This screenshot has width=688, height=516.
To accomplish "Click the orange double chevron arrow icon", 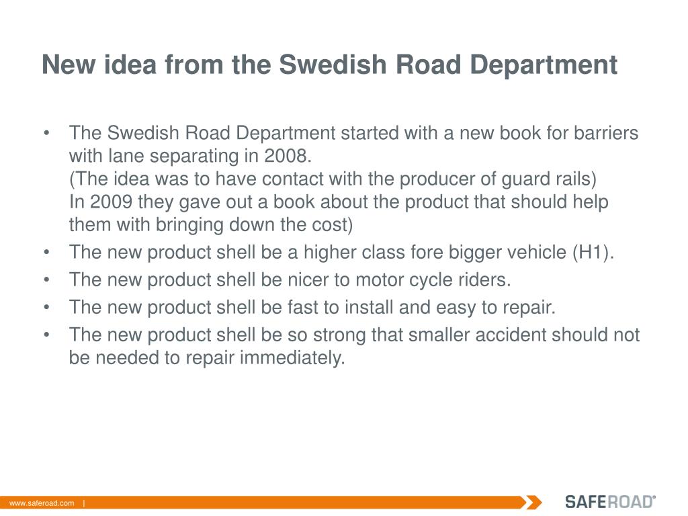I will coord(534,502).
